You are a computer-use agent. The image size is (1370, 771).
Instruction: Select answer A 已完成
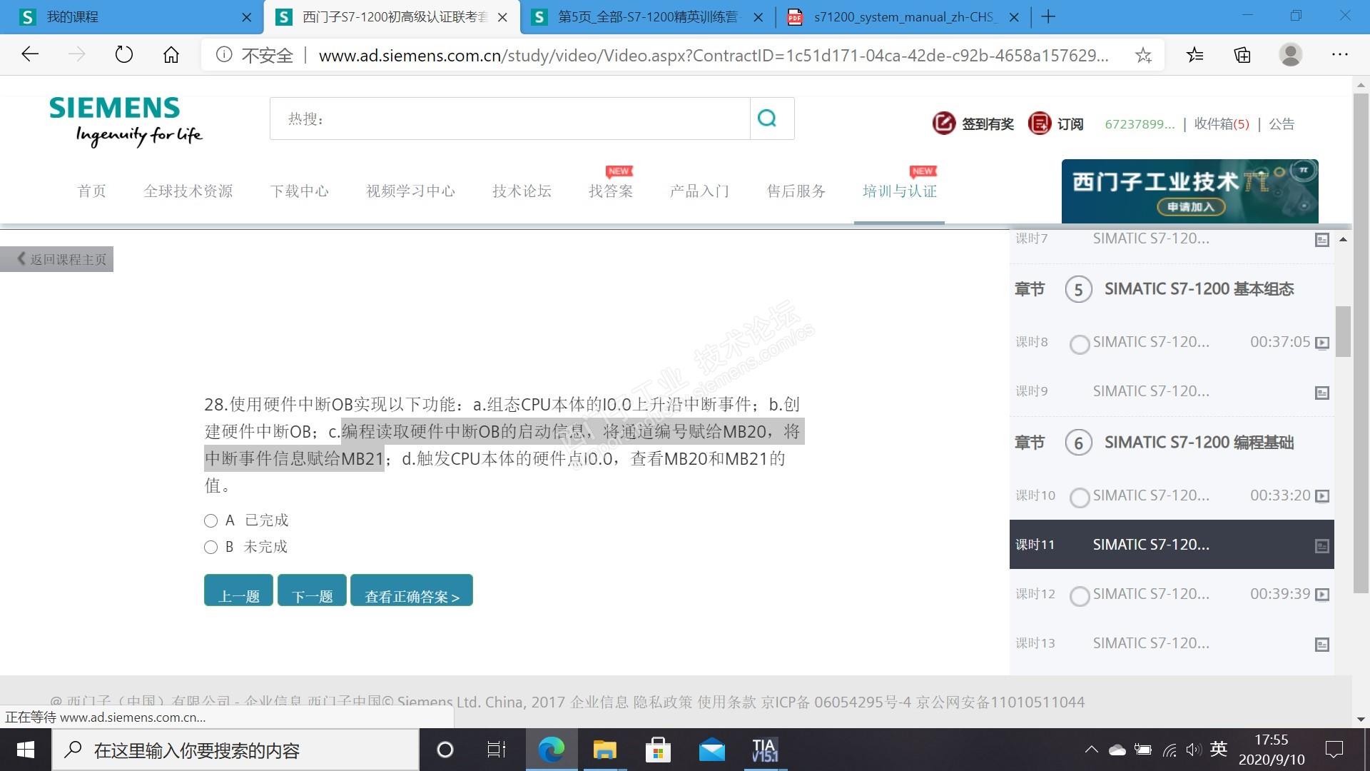tap(210, 520)
